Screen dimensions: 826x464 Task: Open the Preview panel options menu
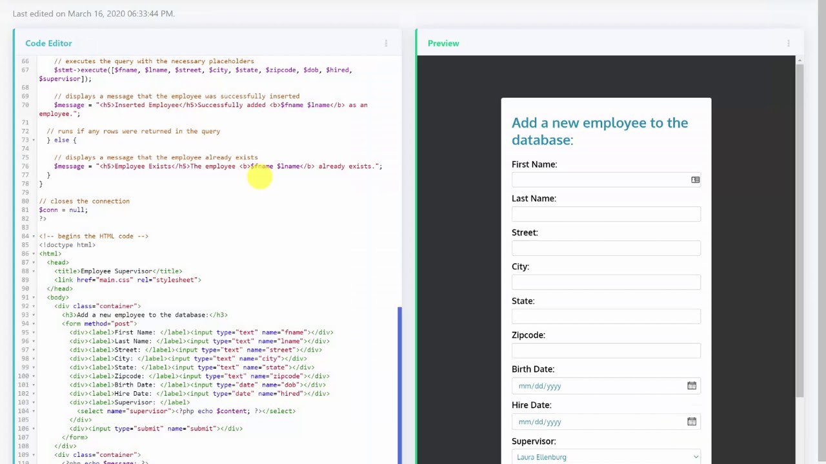[x=788, y=43]
